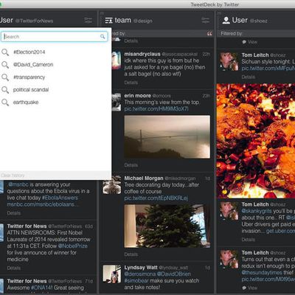Open Tom Leitch avatar on Sichuan tweet
295x295 pixels.
tap(229, 62)
